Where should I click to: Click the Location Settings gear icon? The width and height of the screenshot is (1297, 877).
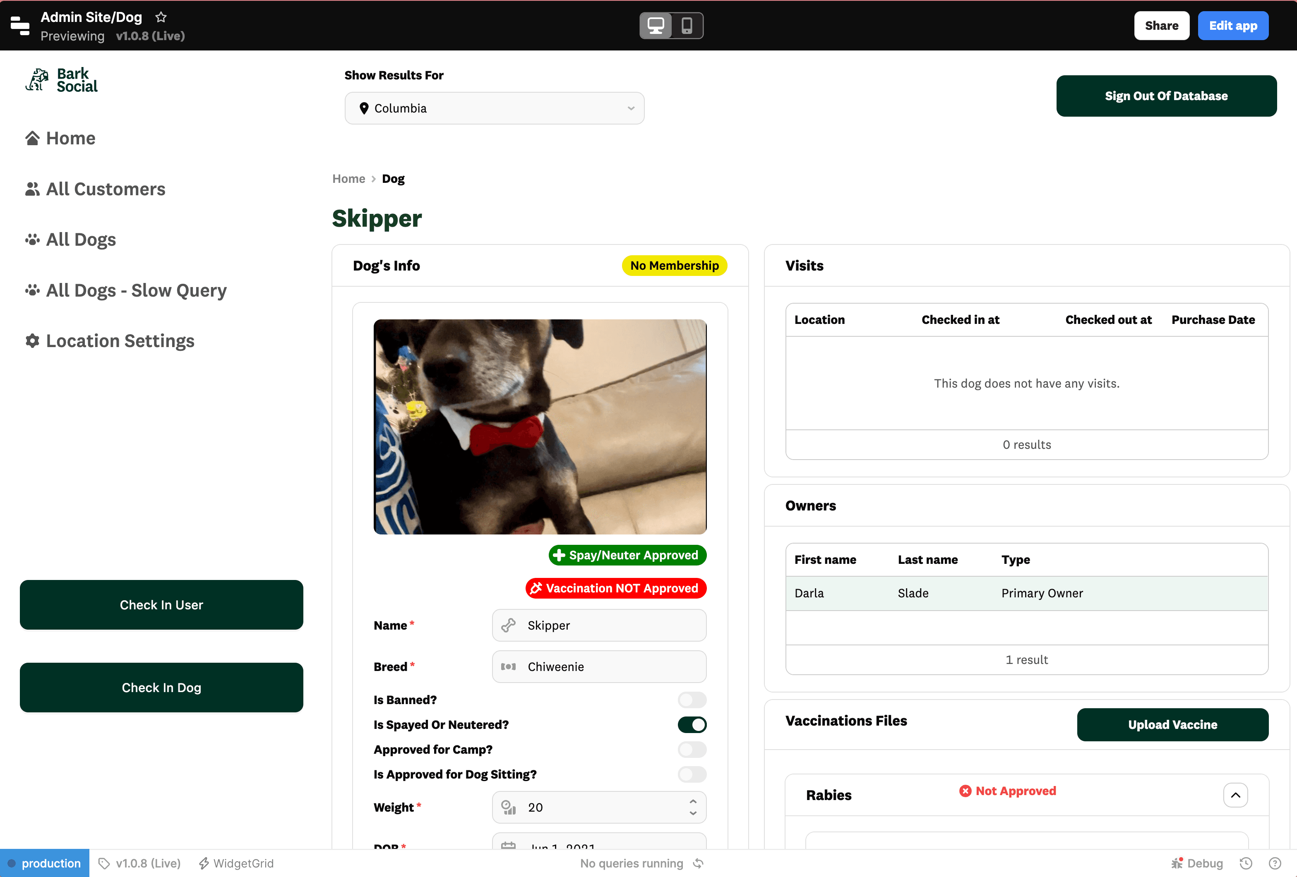32,341
